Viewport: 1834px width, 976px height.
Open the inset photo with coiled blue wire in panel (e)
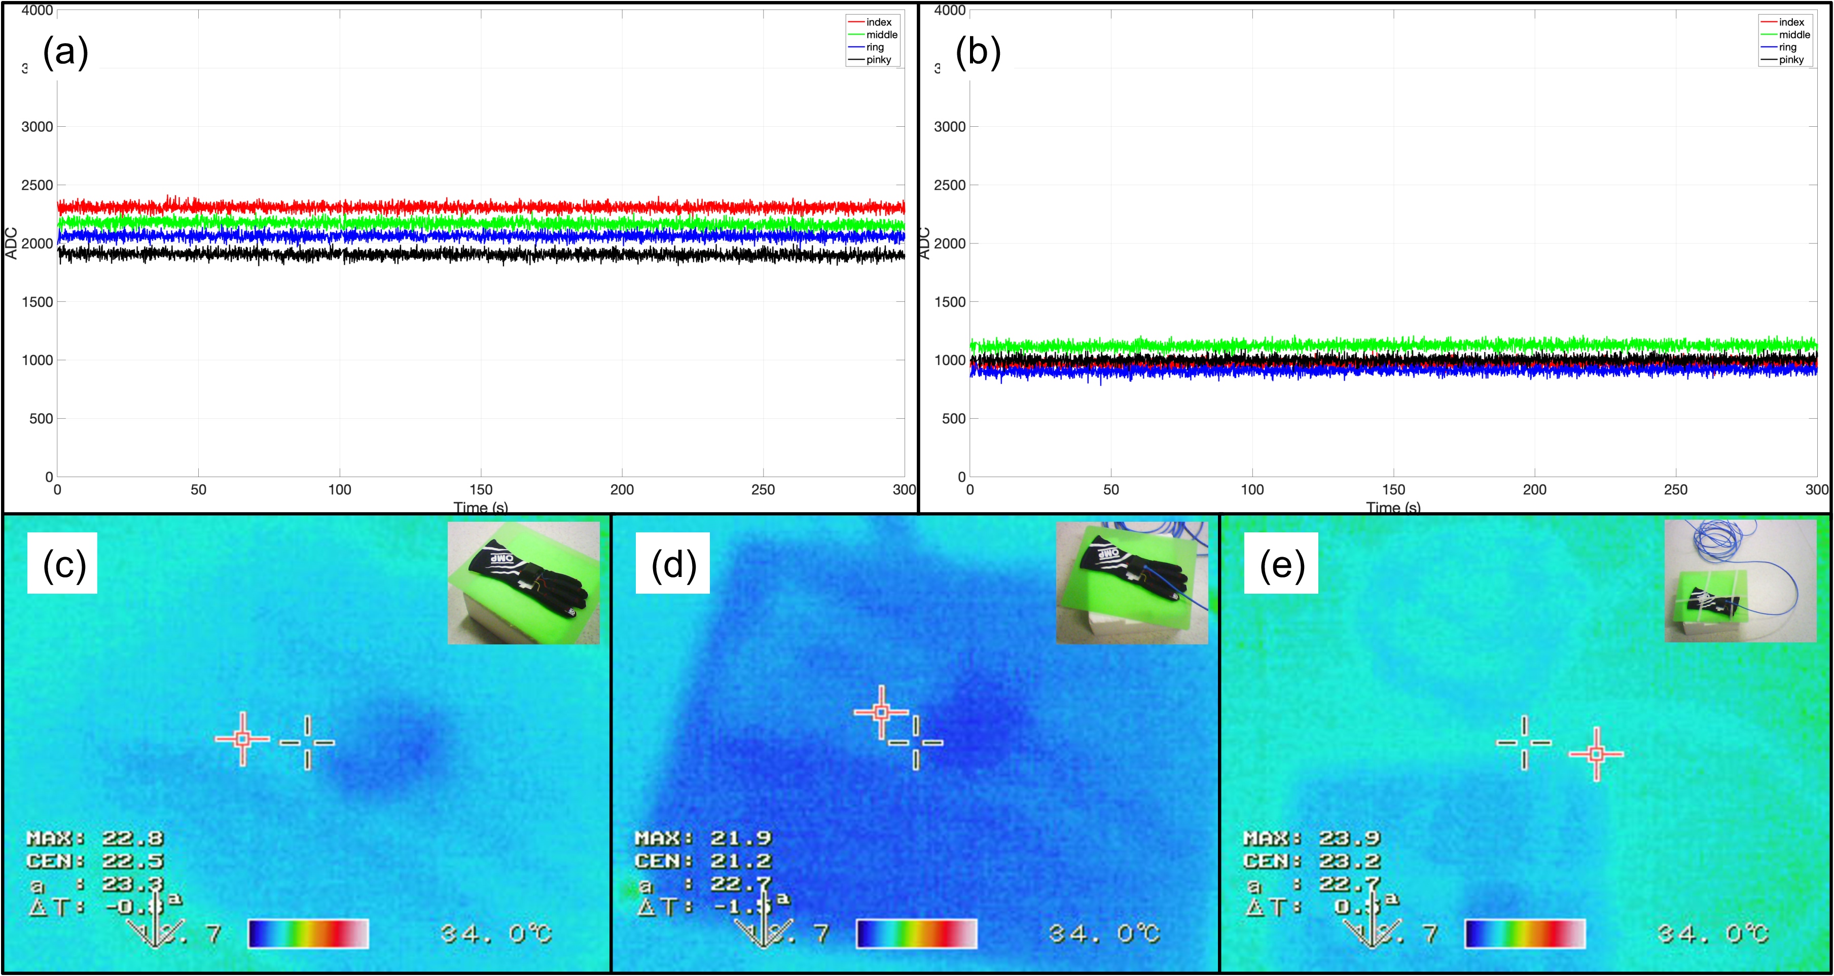point(1740,581)
